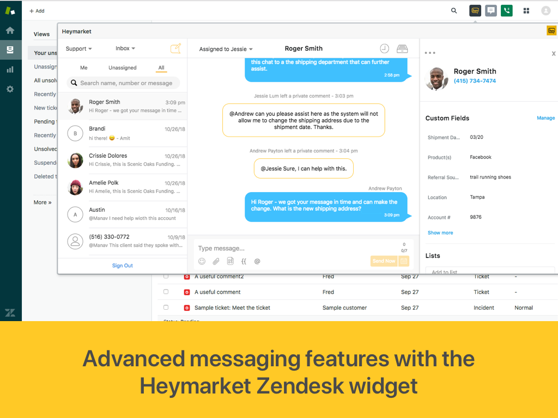Viewport: 558px width, 418px height.
Task: Click the paperclip attachment icon
Action: (x=216, y=261)
